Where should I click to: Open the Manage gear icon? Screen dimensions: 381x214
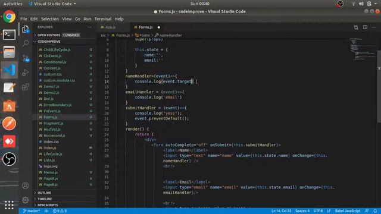[25, 200]
